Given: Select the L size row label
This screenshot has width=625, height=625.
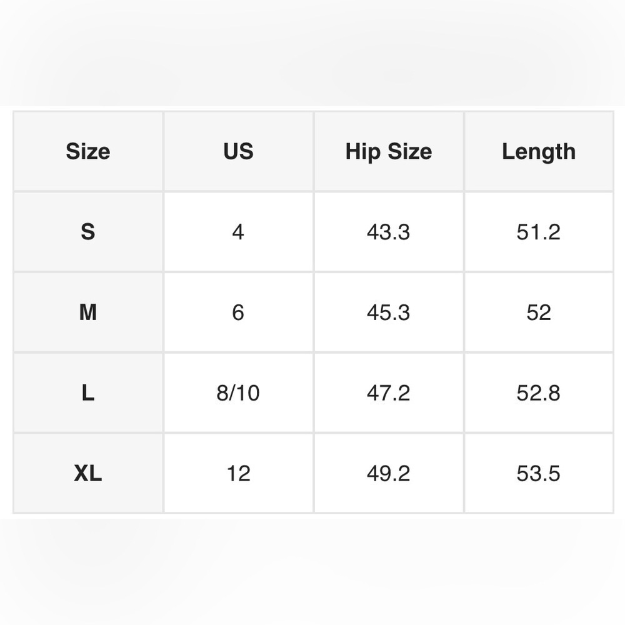Looking at the screenshot, I should pos(88,392).
